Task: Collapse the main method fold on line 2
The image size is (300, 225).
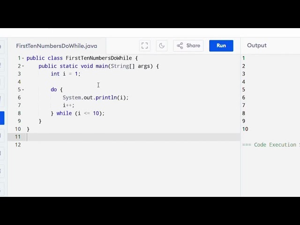Action: tap(23, 66)
